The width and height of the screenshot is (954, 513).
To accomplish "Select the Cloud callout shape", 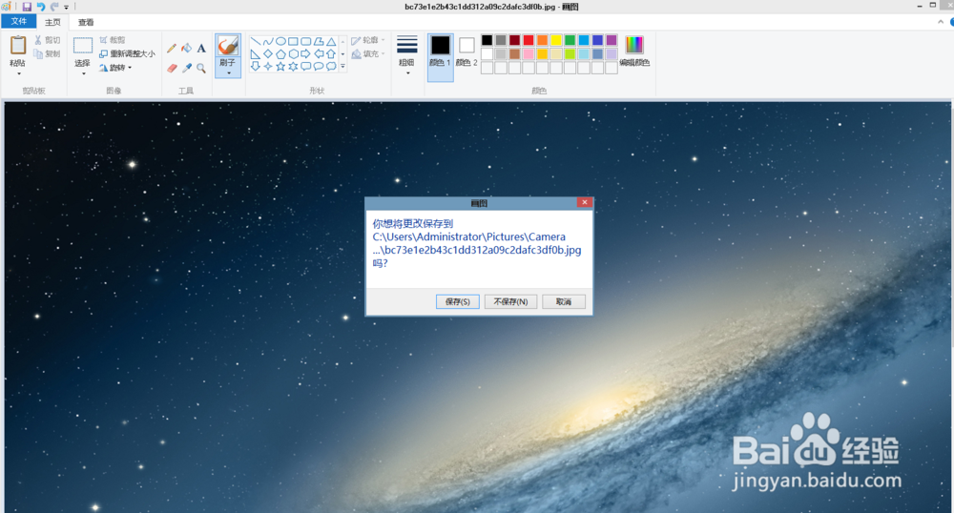I will click(x=331, y=66).
